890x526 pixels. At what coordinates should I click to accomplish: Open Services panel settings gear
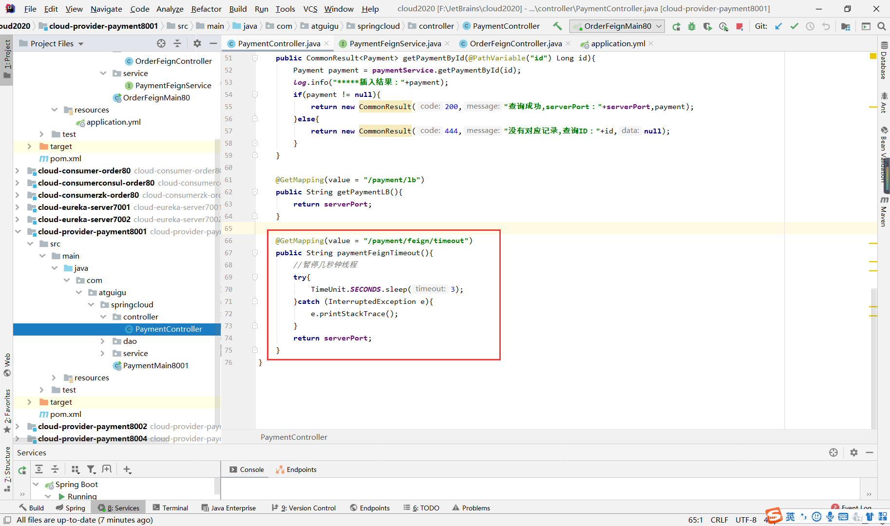tap(853, 452)
